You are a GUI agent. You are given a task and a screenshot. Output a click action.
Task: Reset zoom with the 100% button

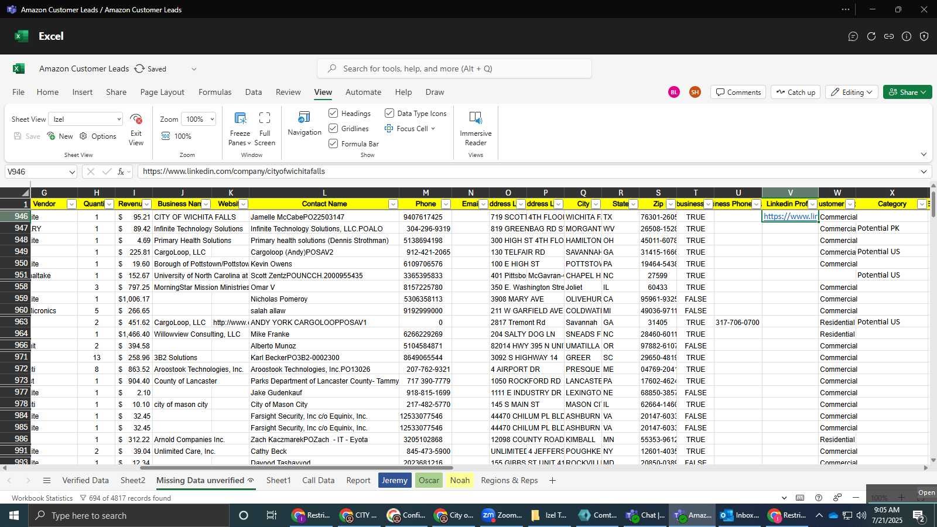pyautogui.click(x=176, y=136)
